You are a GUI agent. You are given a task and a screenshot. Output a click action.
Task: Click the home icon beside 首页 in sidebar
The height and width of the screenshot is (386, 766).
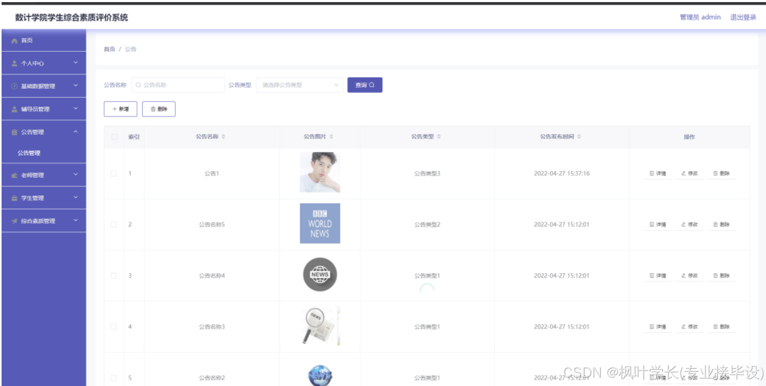[x=15, y=41]
